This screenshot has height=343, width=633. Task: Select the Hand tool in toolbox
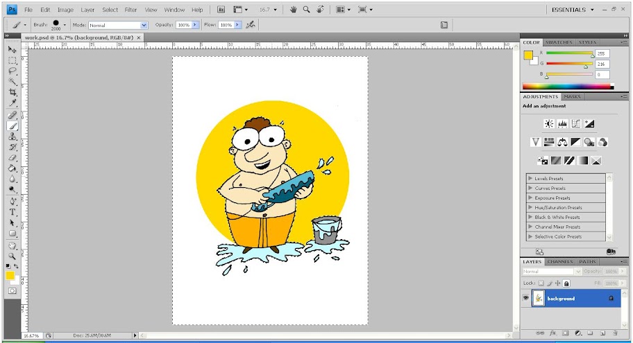[x=12, y=245]
